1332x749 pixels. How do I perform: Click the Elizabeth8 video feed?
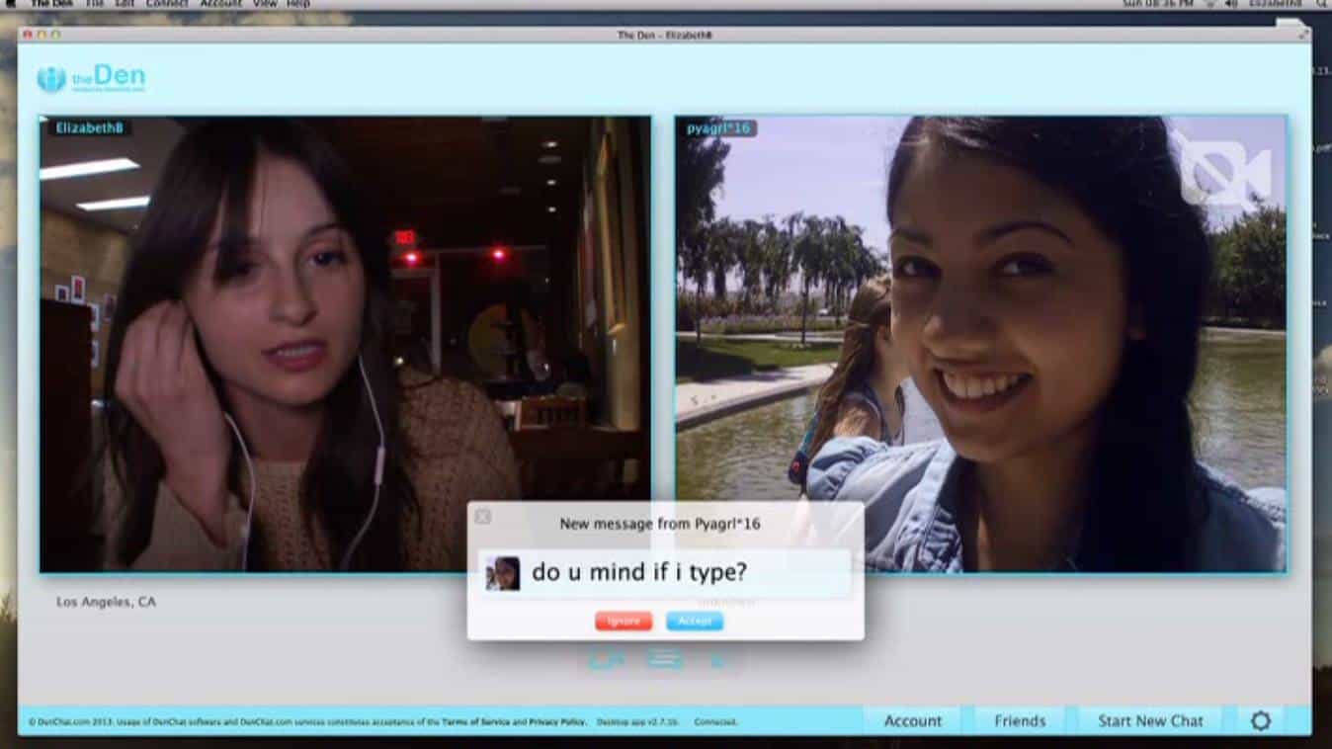pos(345,344)
